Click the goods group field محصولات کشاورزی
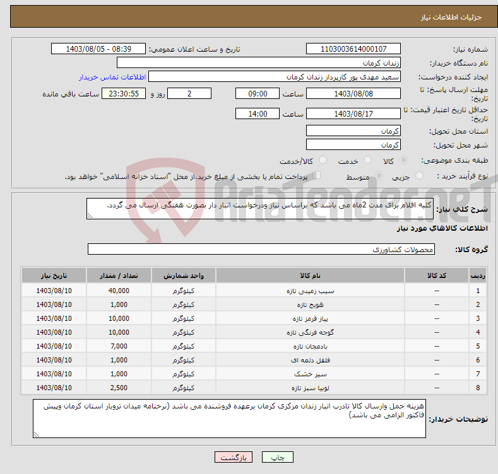 coord(261,250)
